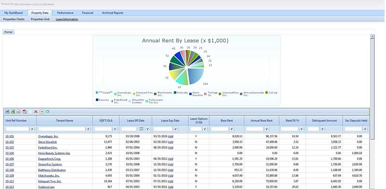
Task: Click Add link beside 03/31/2018
Action: (x=171, y=136)
